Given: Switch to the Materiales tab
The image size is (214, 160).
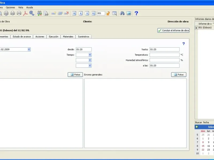Looking at the screenshot, I should 68,37.
